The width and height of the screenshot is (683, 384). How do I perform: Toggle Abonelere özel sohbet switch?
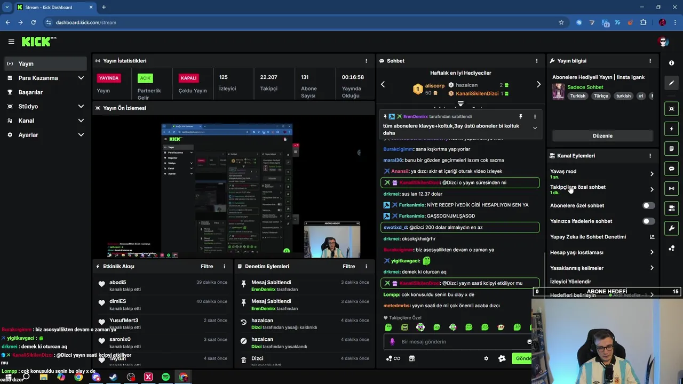coord(648,205)
